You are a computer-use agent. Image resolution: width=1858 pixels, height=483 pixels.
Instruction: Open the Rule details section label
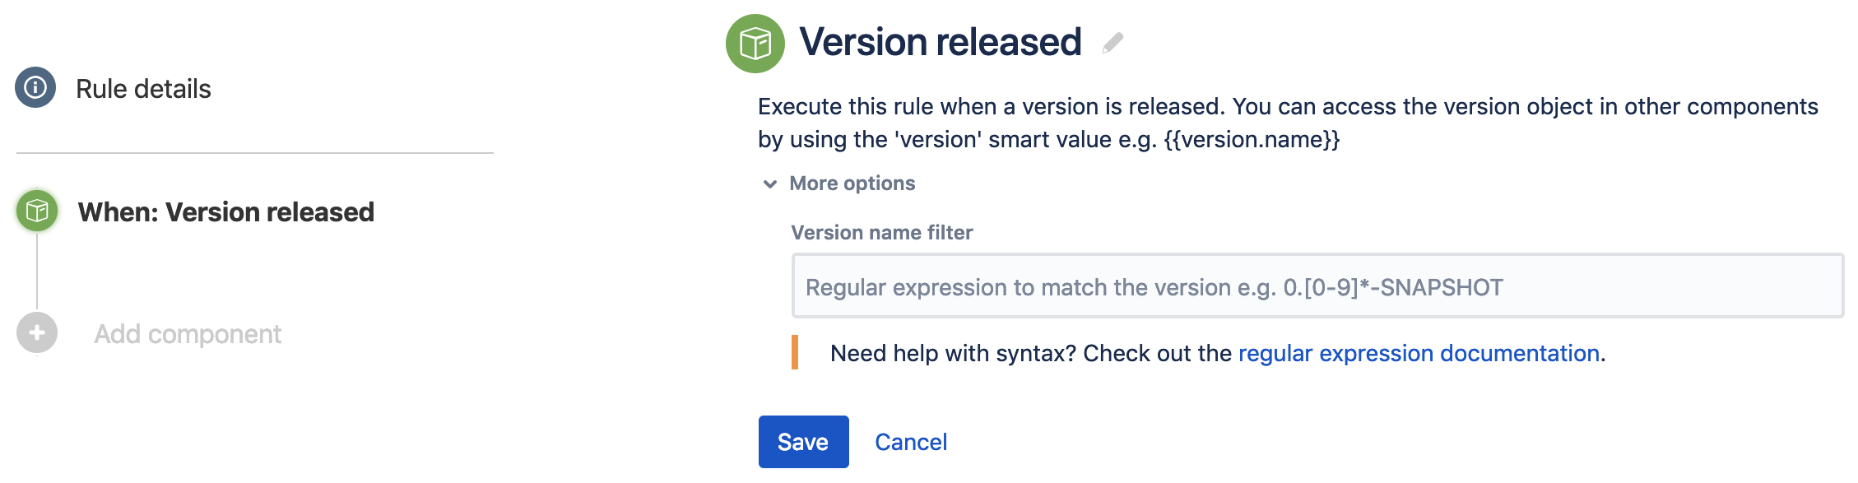point(143,89)
